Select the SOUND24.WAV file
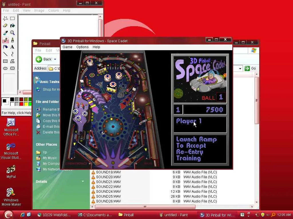The image size is (293, 219). pos(106,191)
